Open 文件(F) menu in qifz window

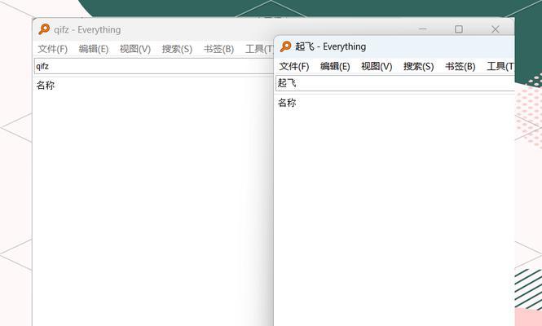[52, 49]
